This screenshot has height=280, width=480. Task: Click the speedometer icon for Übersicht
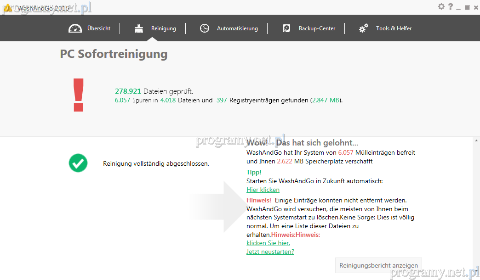coord(75,28)
